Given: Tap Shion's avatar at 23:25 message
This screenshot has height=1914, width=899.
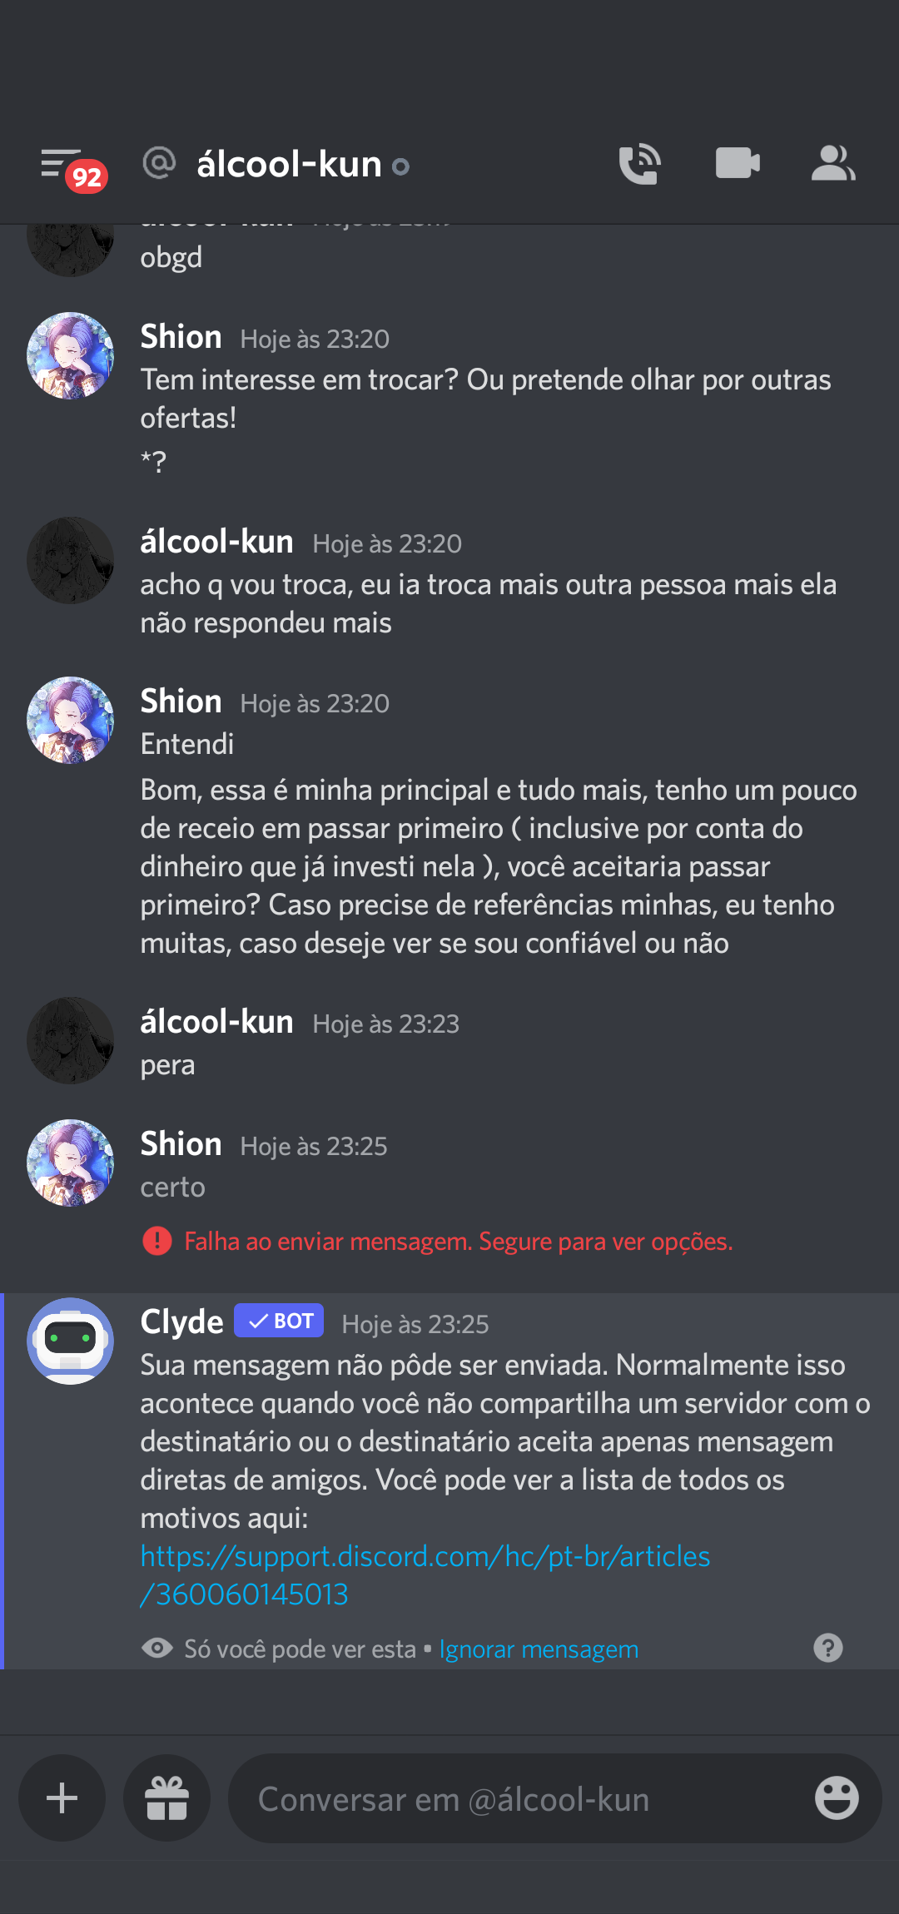Looking at the screenshot, I should tap(71, 1163).
